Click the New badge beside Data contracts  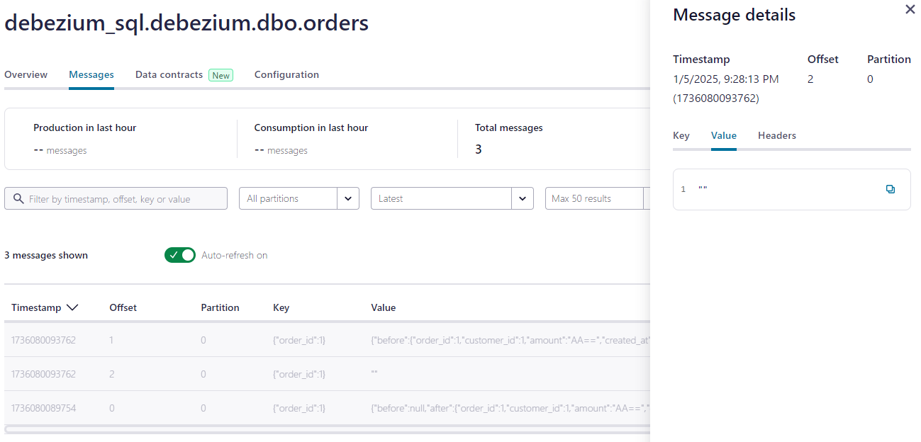pos(221,75)
